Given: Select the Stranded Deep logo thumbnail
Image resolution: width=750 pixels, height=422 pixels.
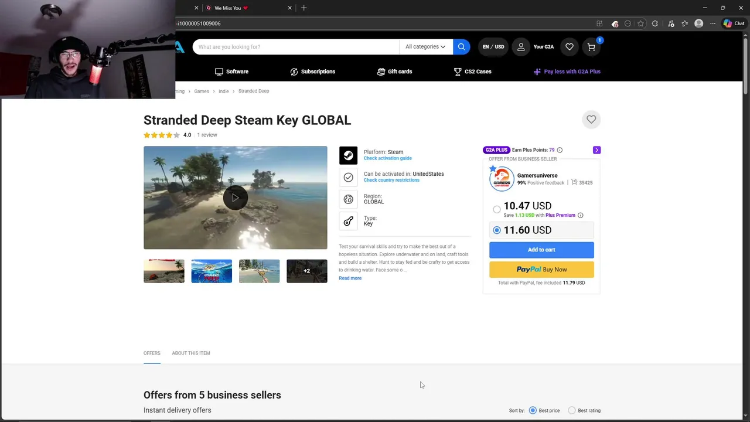Looking at the screenshot, I should pos(212,271).
